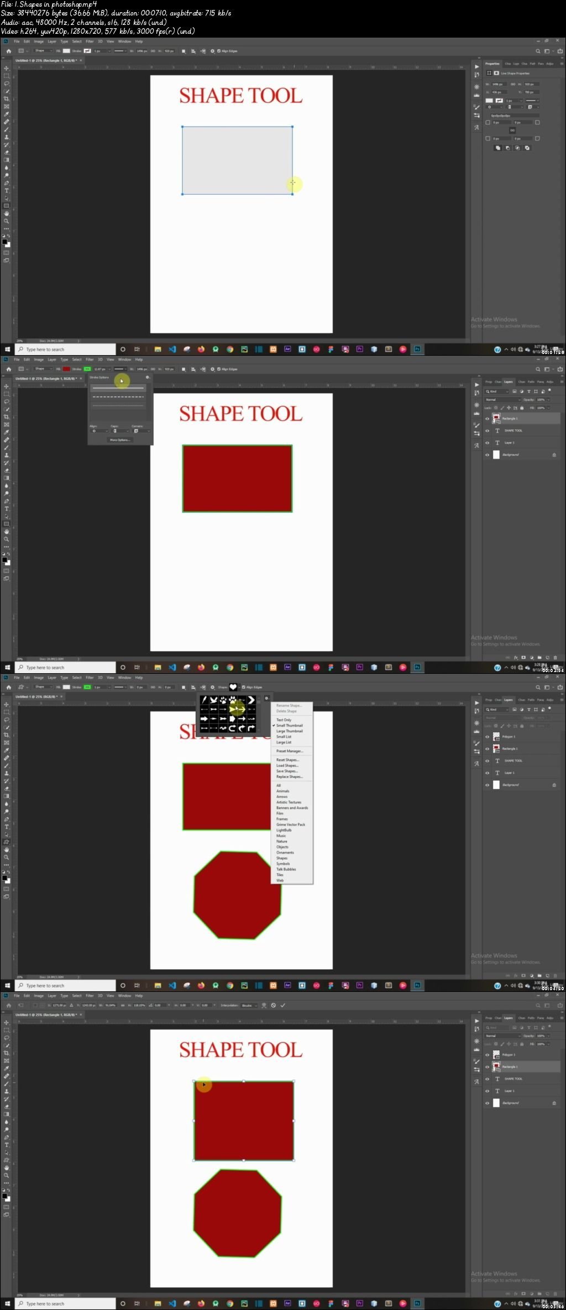
Task: Pick the right chevron shape in the shape picker
Action: point(251,700)
